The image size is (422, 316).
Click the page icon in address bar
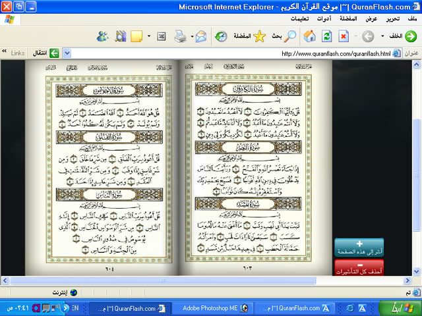(396, 53)
